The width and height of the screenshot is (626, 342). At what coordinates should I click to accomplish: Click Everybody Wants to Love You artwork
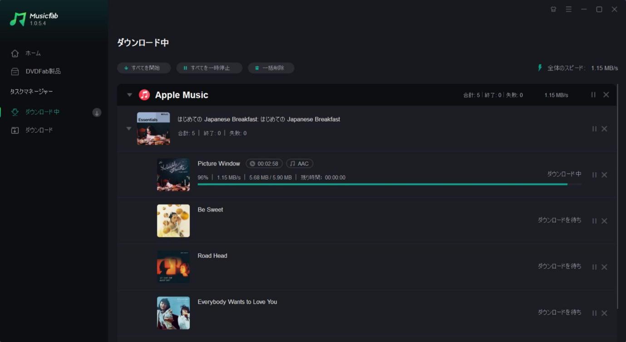(x=173, y=313)
